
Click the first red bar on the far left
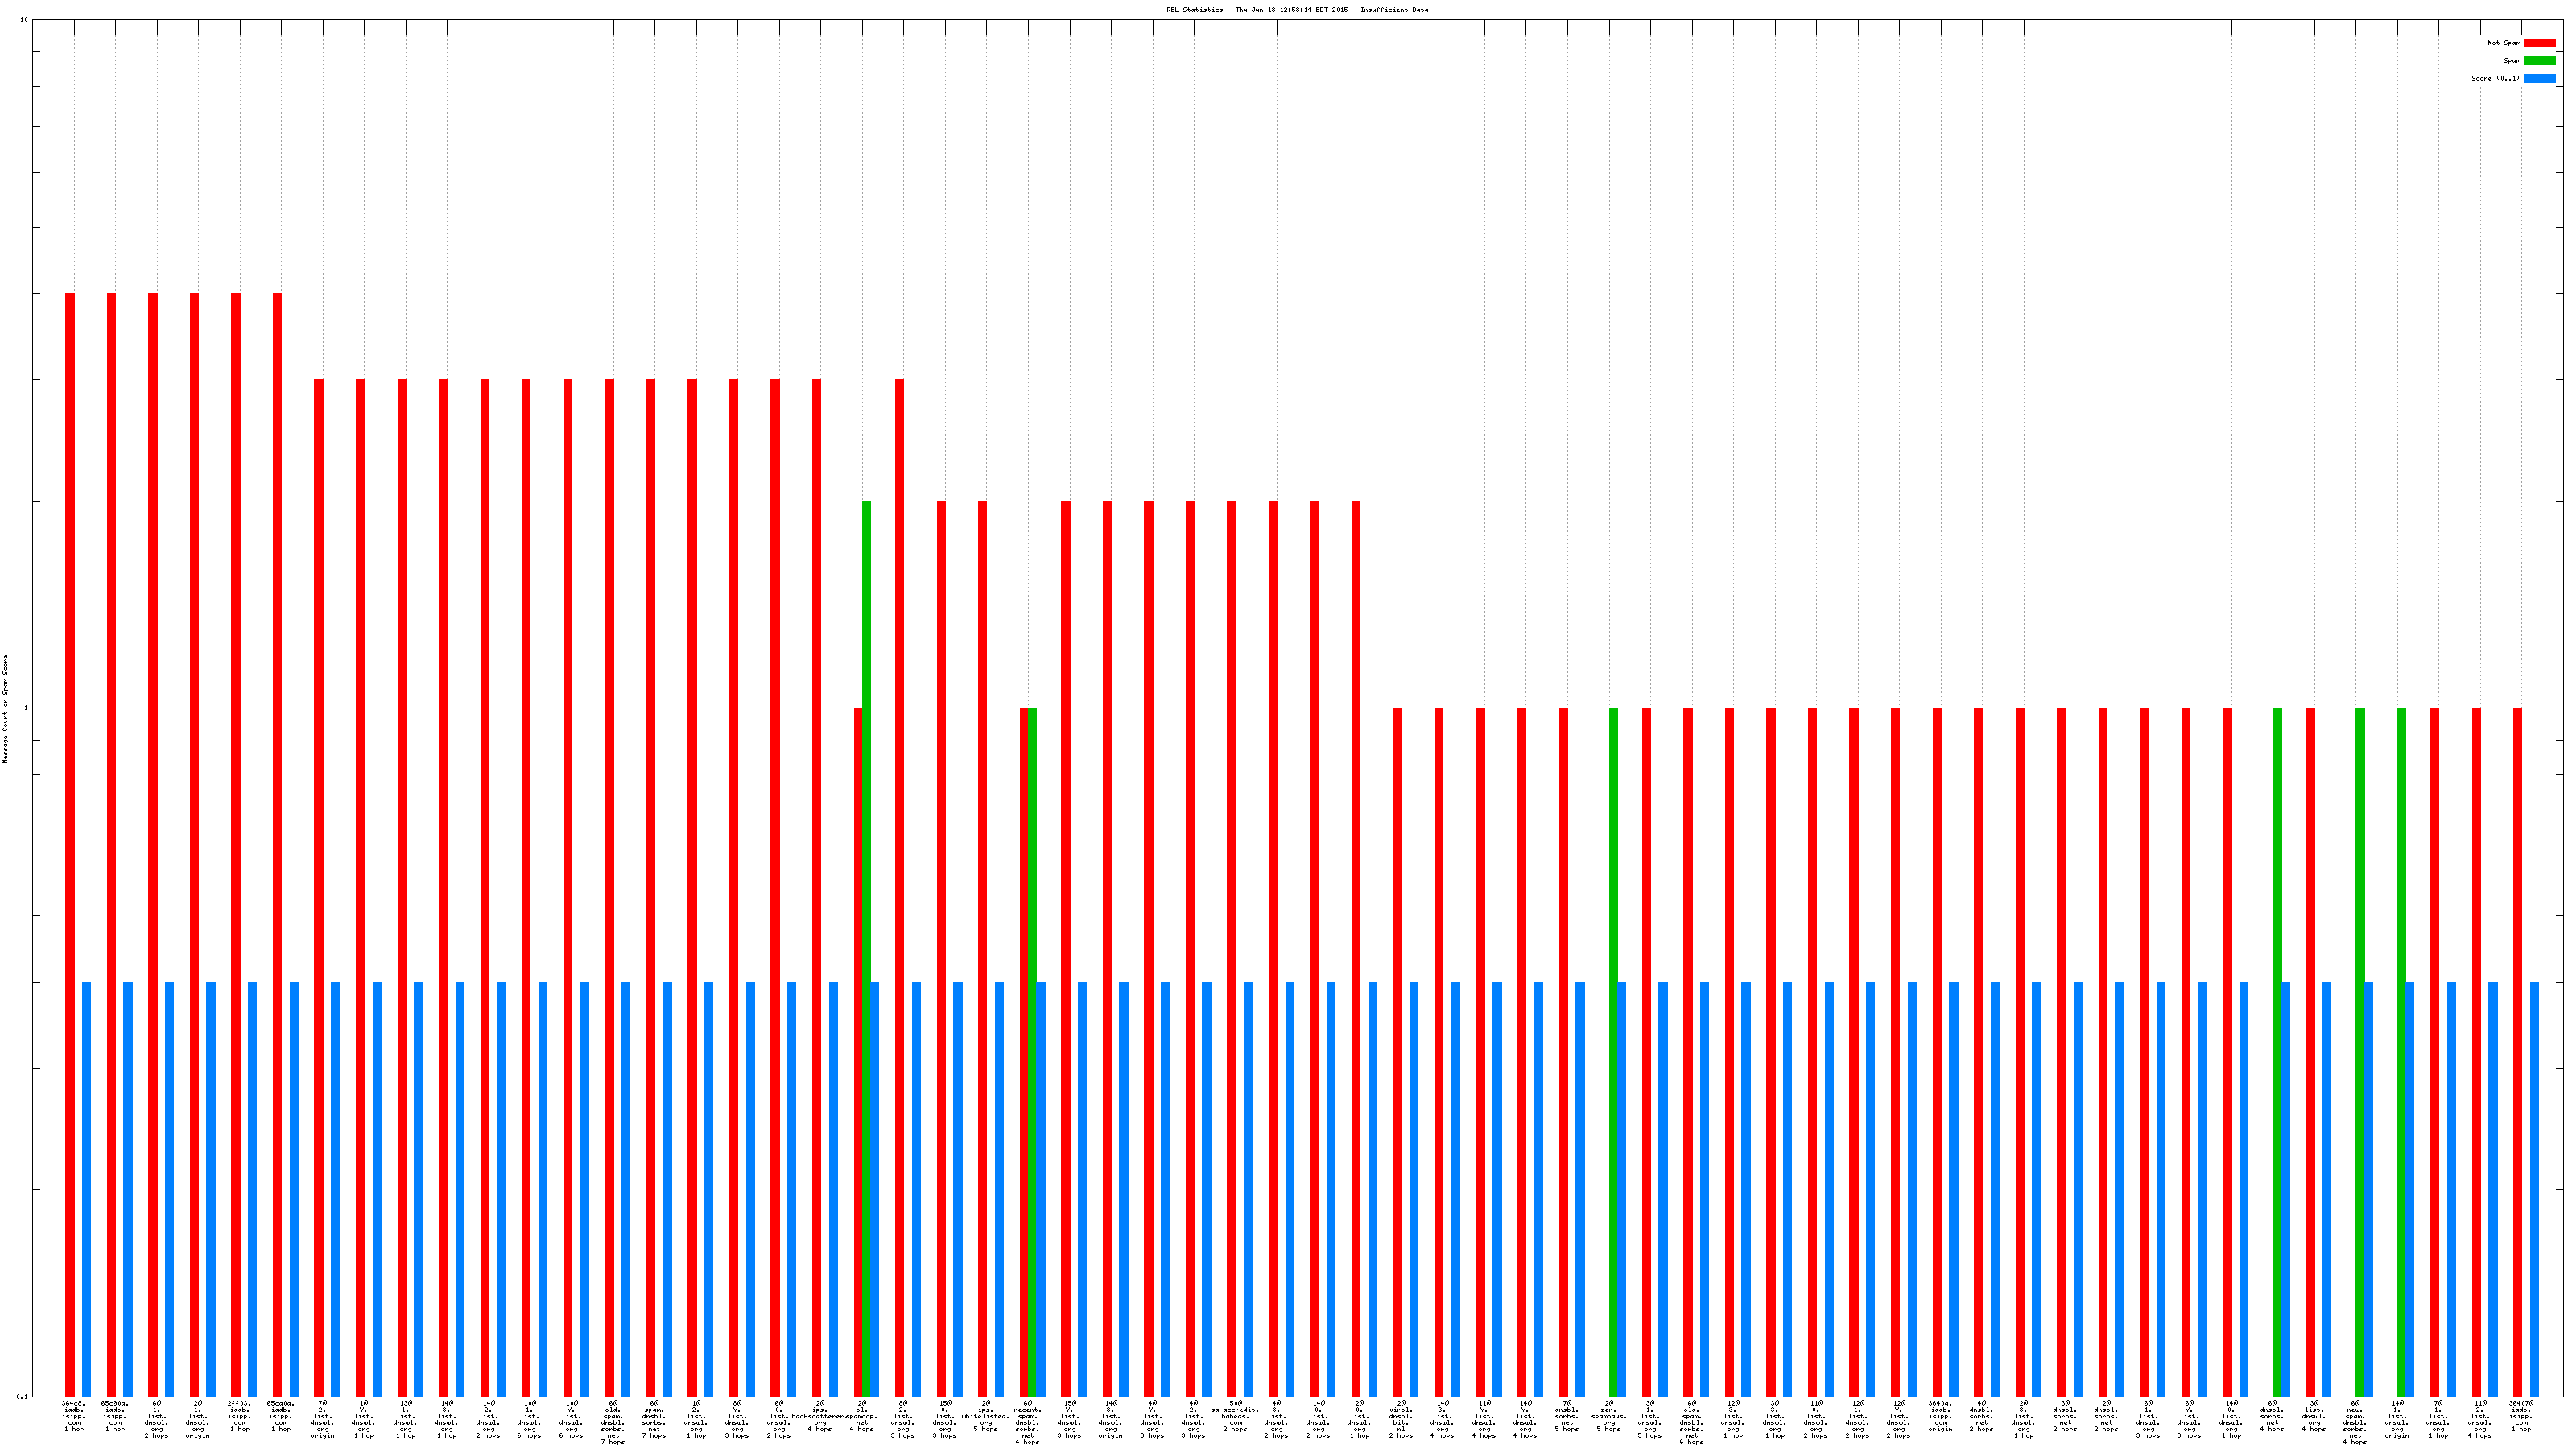[70, 800]
